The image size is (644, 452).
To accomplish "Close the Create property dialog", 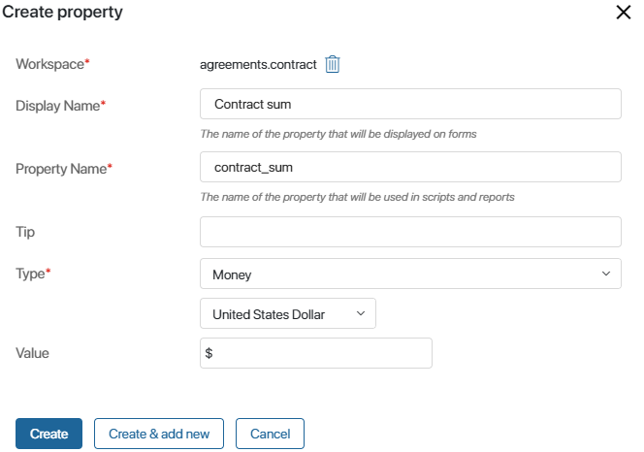I will click(x=623, y=13).
